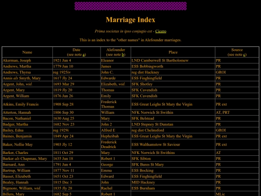Click name Basset, Elizabeth

click(x=16, y=176)
